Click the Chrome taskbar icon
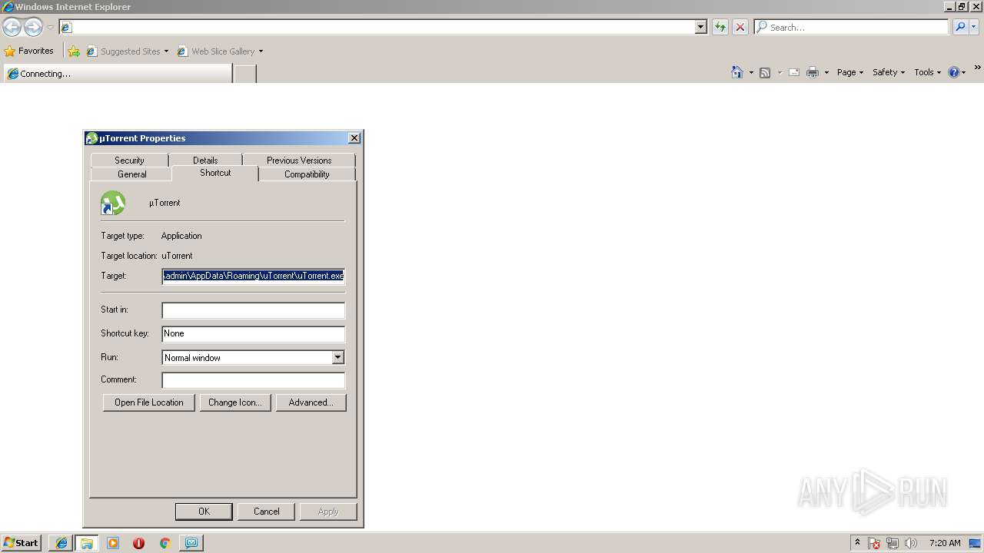The image size is (984, 553). click(165, 543)
